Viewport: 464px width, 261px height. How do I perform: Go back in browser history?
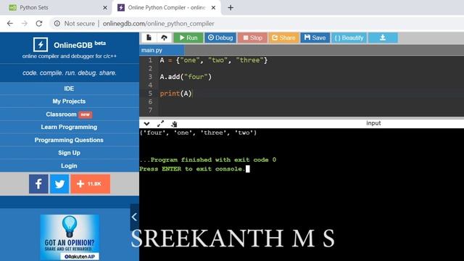point(10,23)
